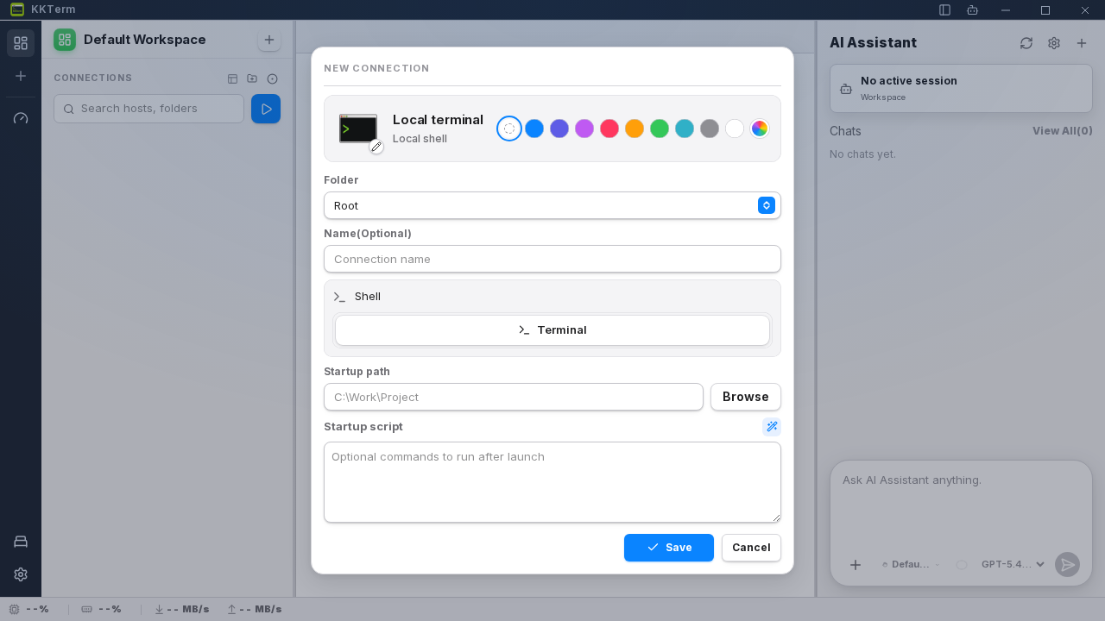Click the circled-dot icon in Connections header
The width and height of the screenshot is (1105, 621).
272,78
